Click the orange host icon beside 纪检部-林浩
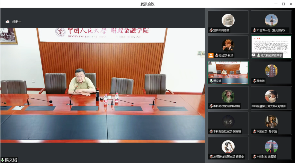Screen dimensions: 295x163 211,55
